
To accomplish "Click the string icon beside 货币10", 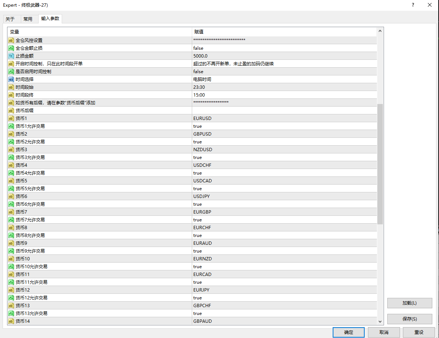I will (11, 259).
